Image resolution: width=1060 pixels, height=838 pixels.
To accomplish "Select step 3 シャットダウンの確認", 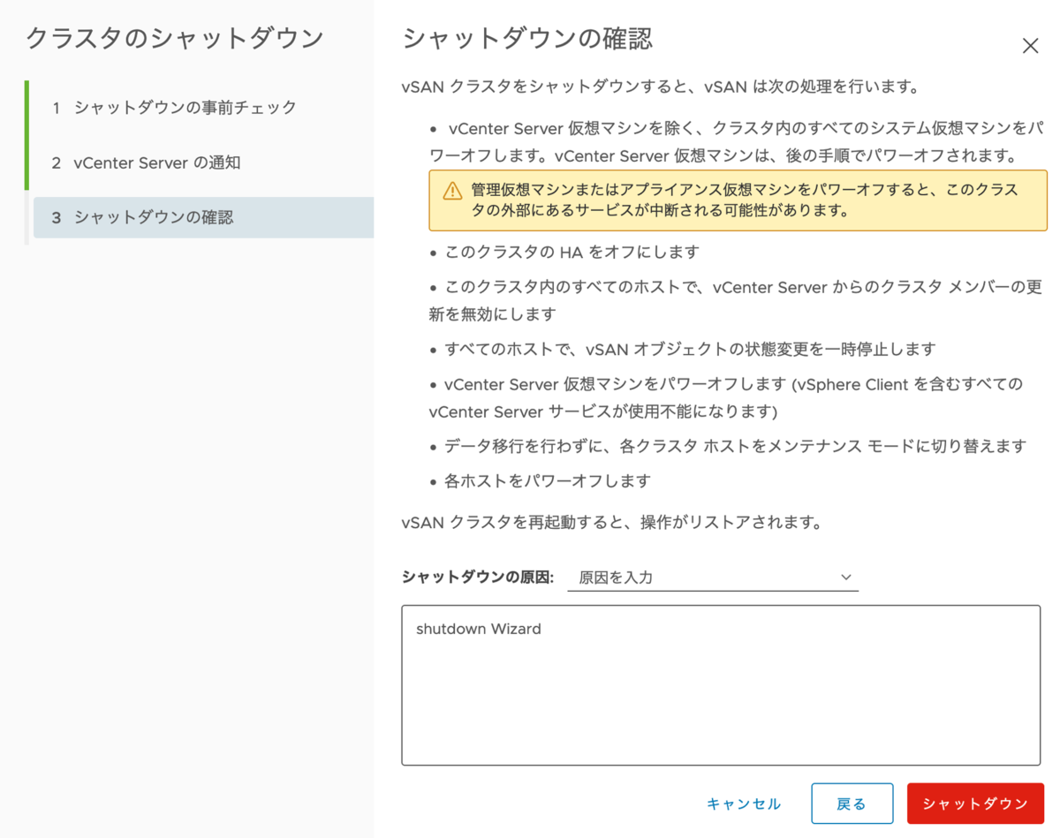I will point(203,217).
